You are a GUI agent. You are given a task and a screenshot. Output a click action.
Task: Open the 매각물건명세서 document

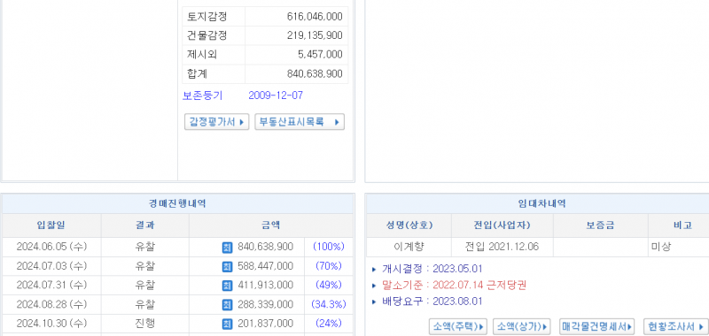(596, 326)
